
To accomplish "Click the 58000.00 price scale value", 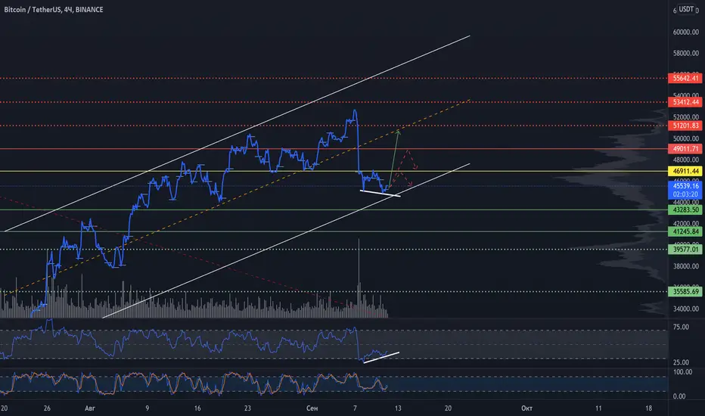I will [685, 54].
